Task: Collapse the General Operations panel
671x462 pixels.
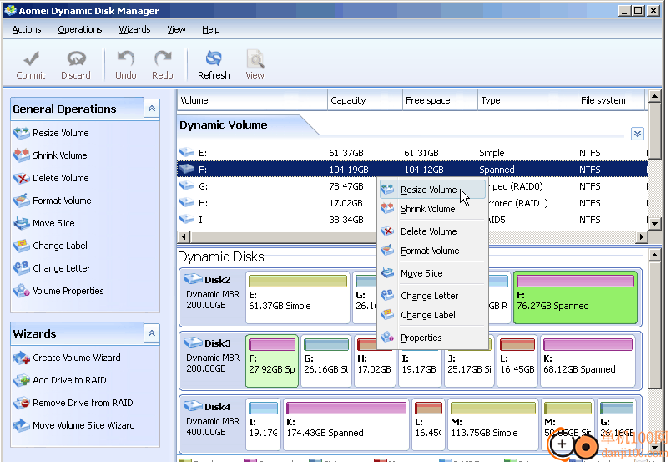Action: 152,109
